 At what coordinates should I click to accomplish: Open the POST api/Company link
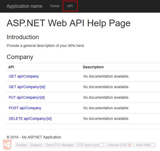pyautogui.click(x=25, y=108)
